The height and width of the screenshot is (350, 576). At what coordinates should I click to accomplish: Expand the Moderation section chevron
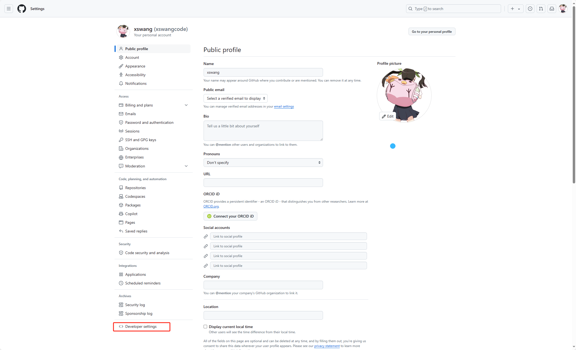186,166
